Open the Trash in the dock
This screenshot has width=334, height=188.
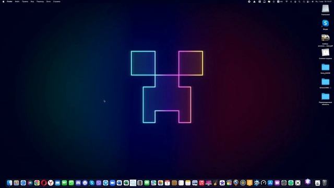point(325,183)
